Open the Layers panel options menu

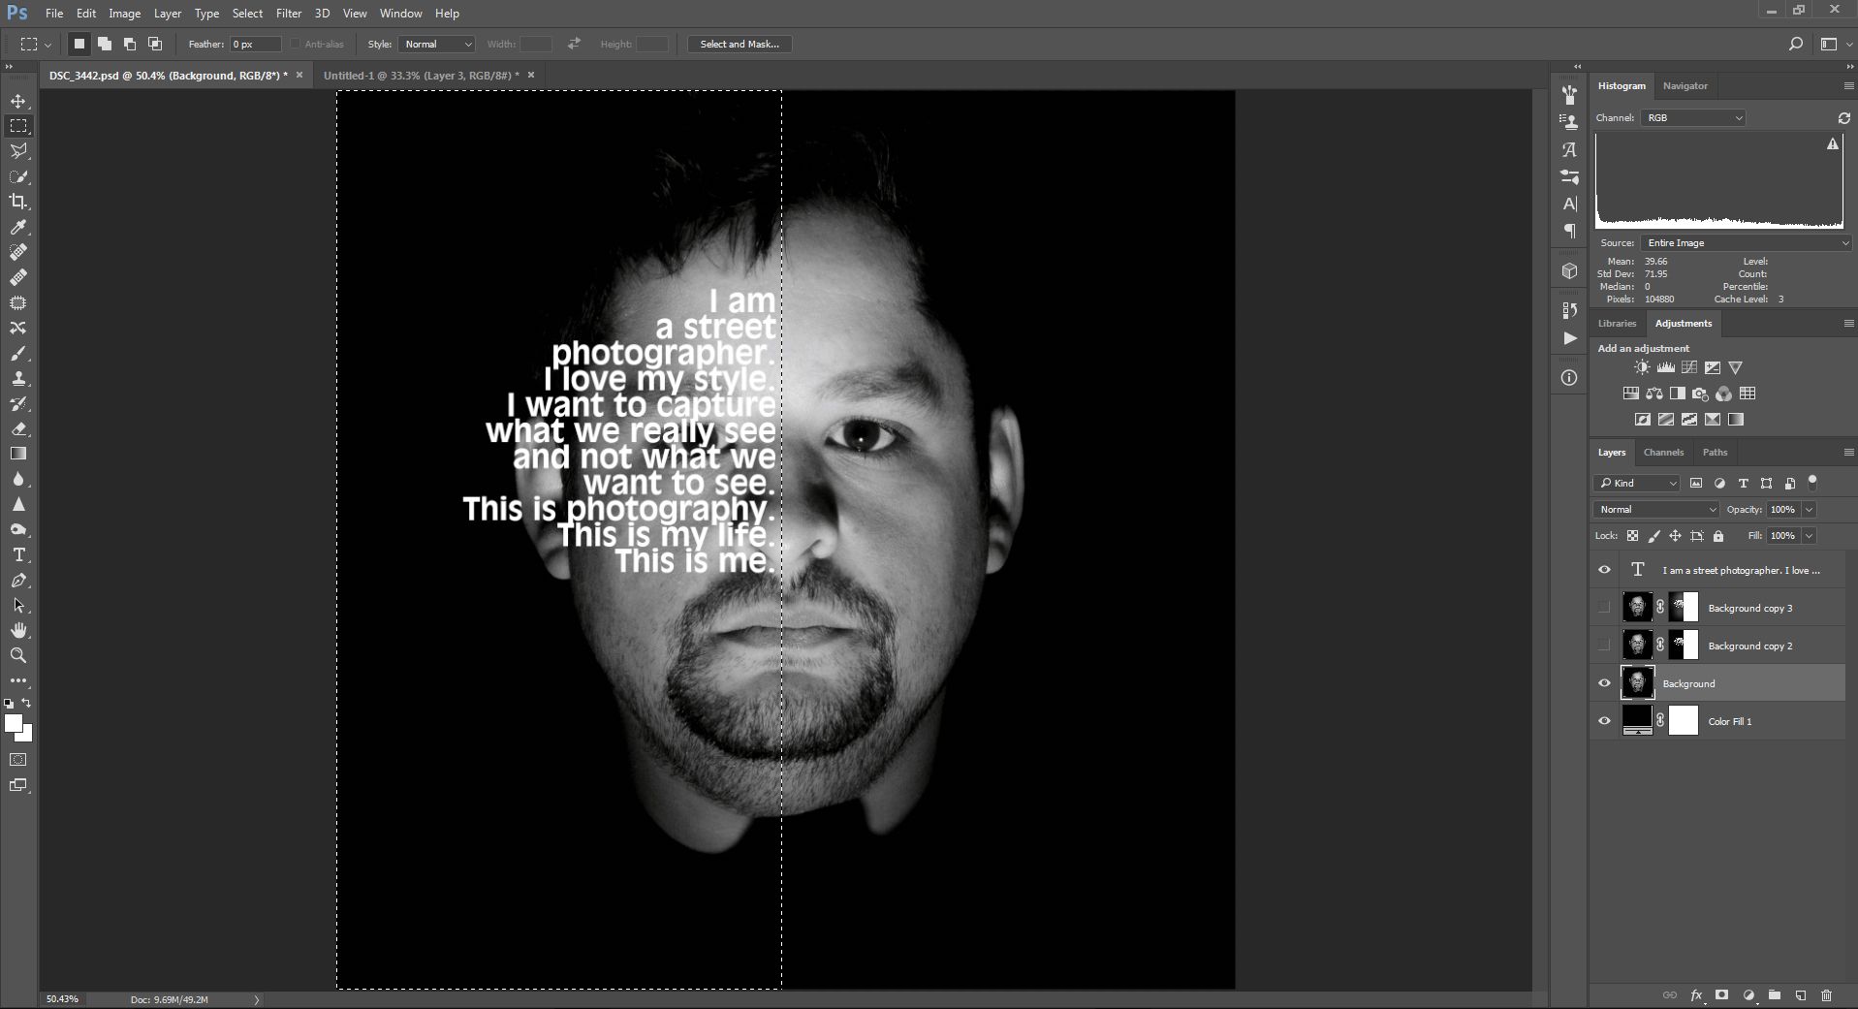tap(1847, 452)
